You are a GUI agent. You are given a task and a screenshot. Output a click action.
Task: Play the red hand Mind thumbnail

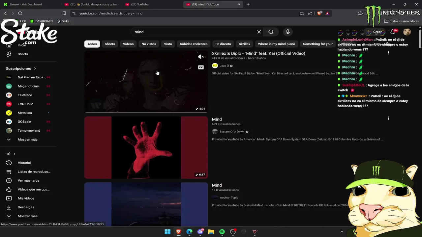point(146,147)
